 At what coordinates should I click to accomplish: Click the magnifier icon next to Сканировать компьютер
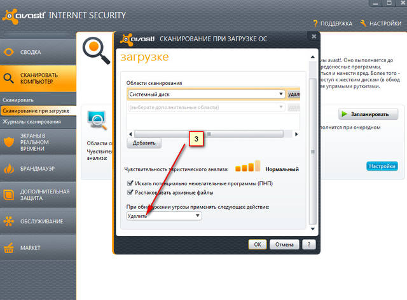click(8, 78)
